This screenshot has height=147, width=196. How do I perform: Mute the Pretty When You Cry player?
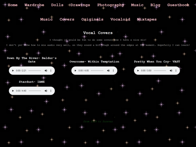171,71
